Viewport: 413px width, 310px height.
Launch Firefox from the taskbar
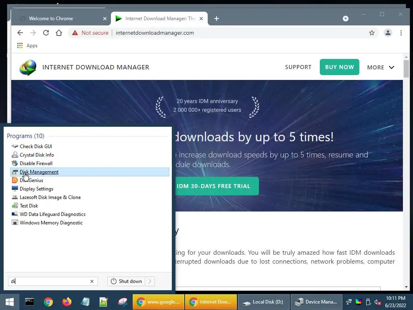(x=67, y=302)
